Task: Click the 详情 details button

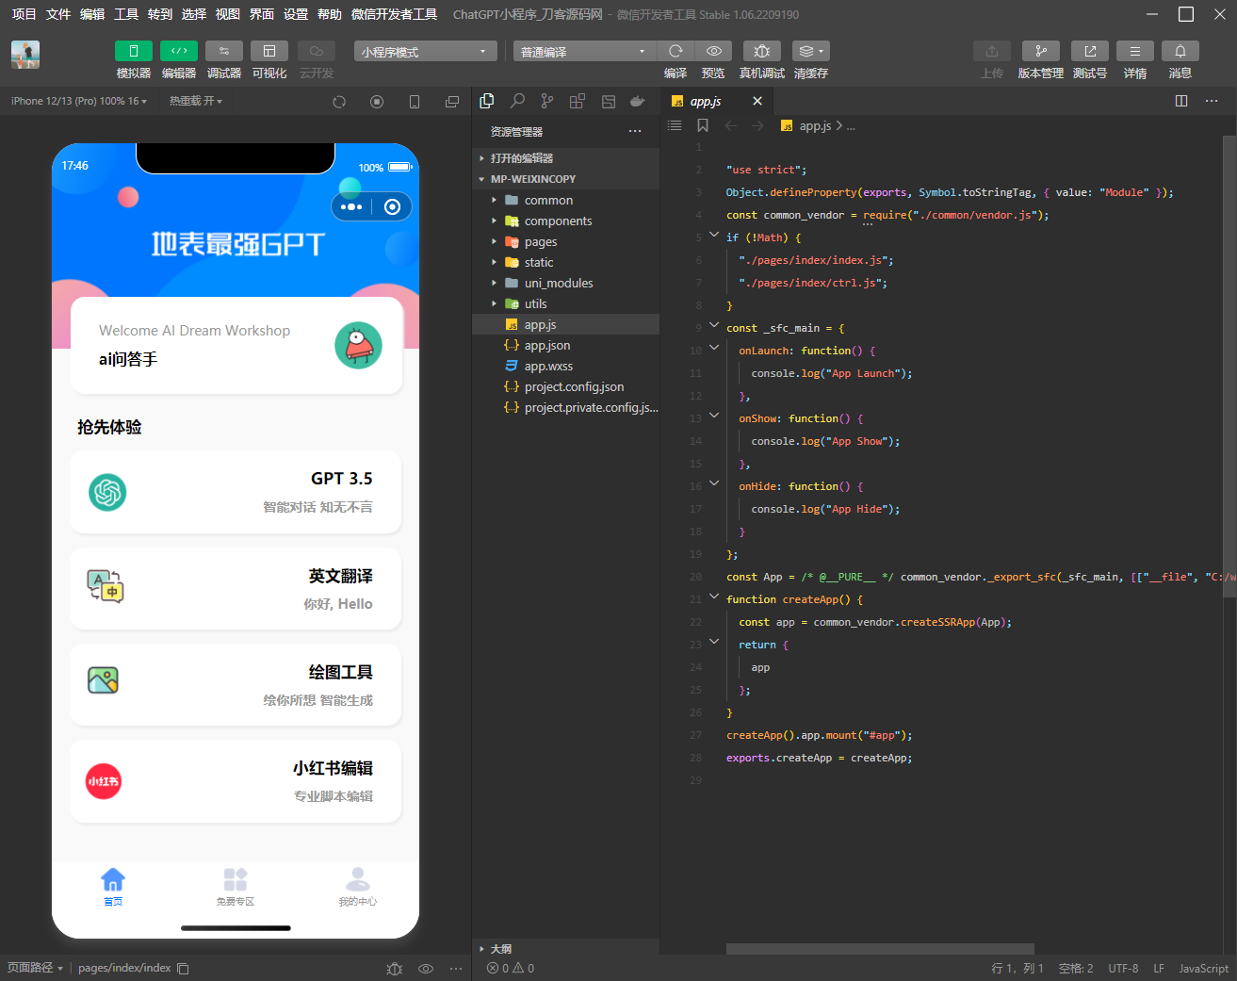Action: [1134, 50]
